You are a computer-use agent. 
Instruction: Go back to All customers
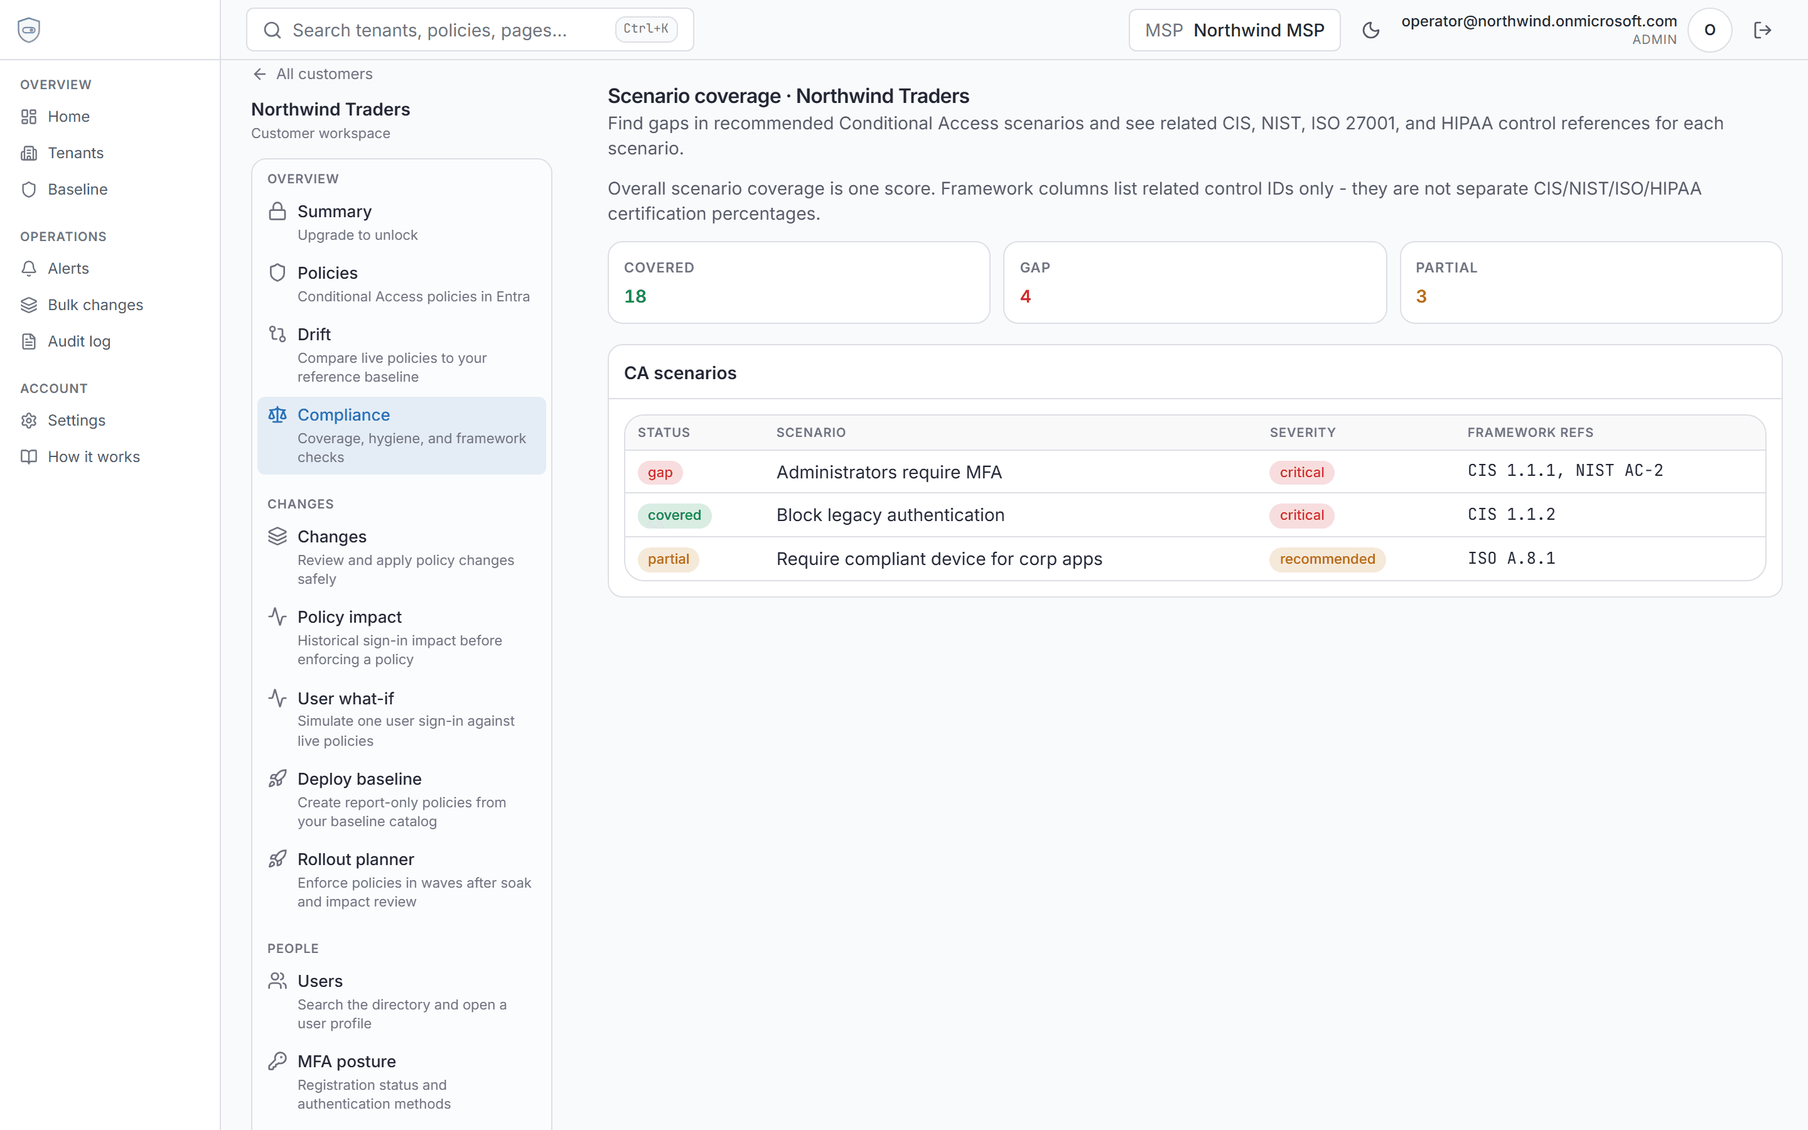click(x=313, y=74)
